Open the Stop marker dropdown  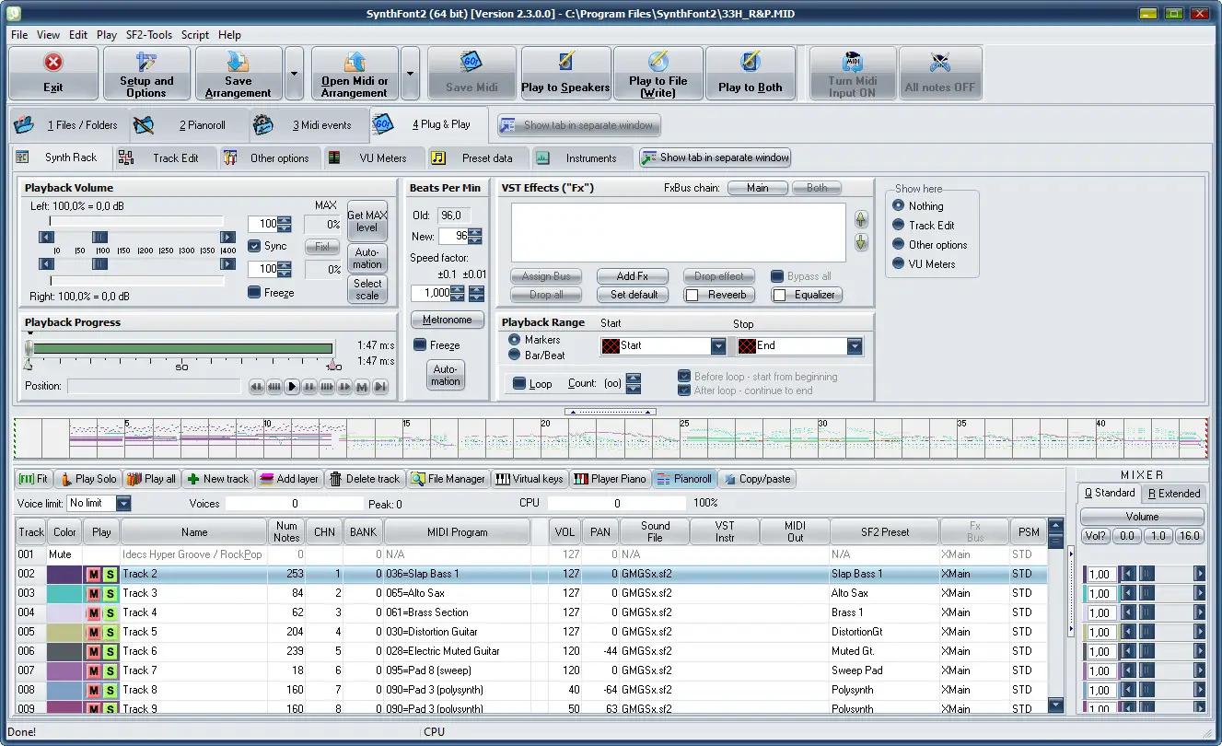coord(855,346)
